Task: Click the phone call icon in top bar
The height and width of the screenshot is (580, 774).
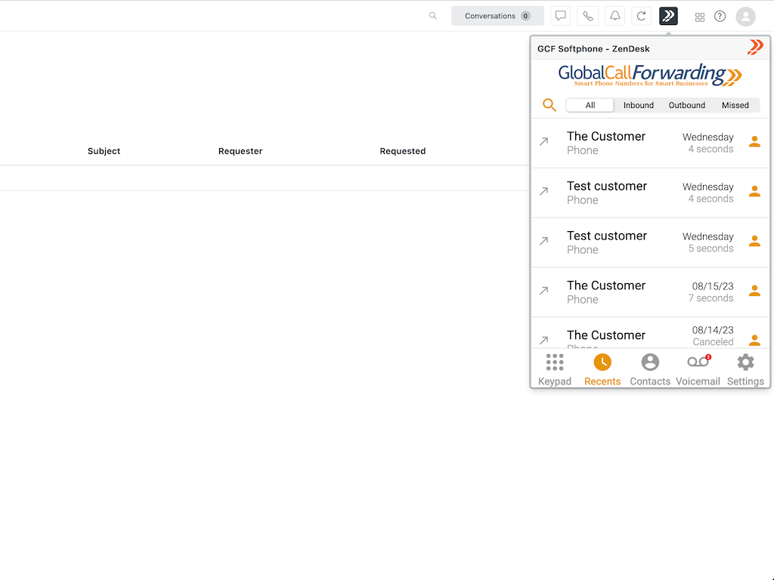Action: point(588,16)
